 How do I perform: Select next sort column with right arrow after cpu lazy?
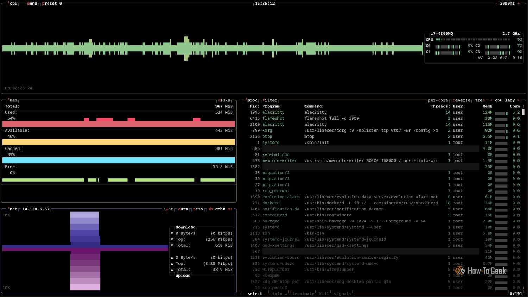click(x=518, y=100)
